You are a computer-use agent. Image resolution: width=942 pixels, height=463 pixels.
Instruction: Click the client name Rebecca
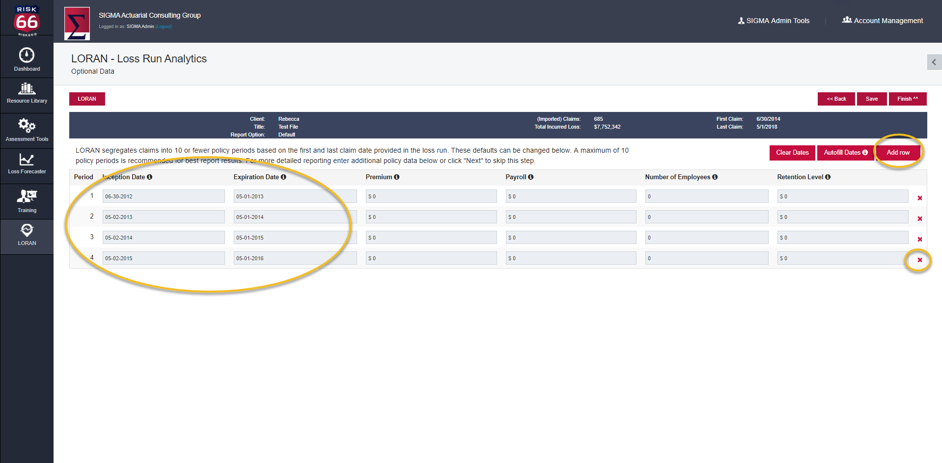point(289,119)
